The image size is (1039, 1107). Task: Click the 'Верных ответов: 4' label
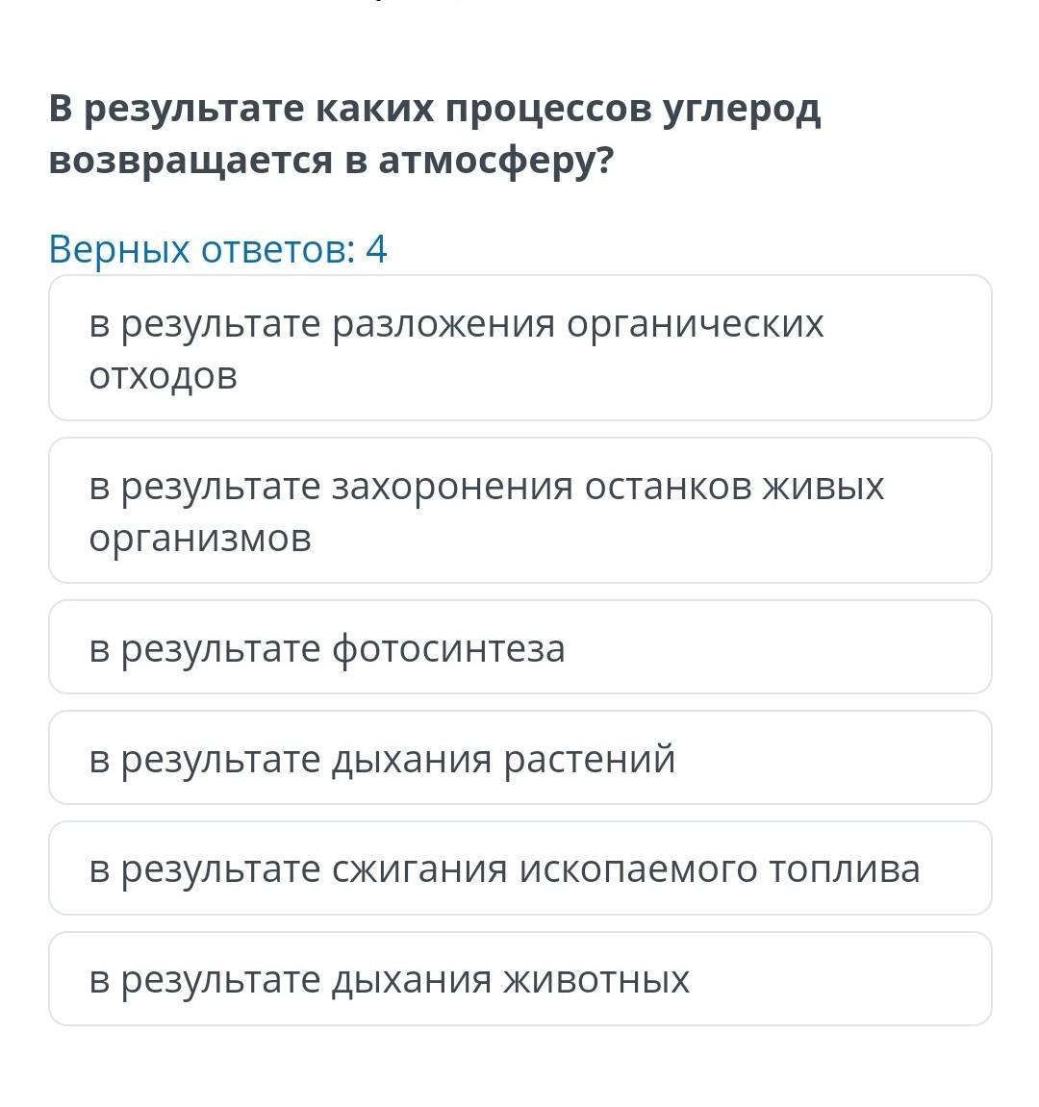pos(217,249)
